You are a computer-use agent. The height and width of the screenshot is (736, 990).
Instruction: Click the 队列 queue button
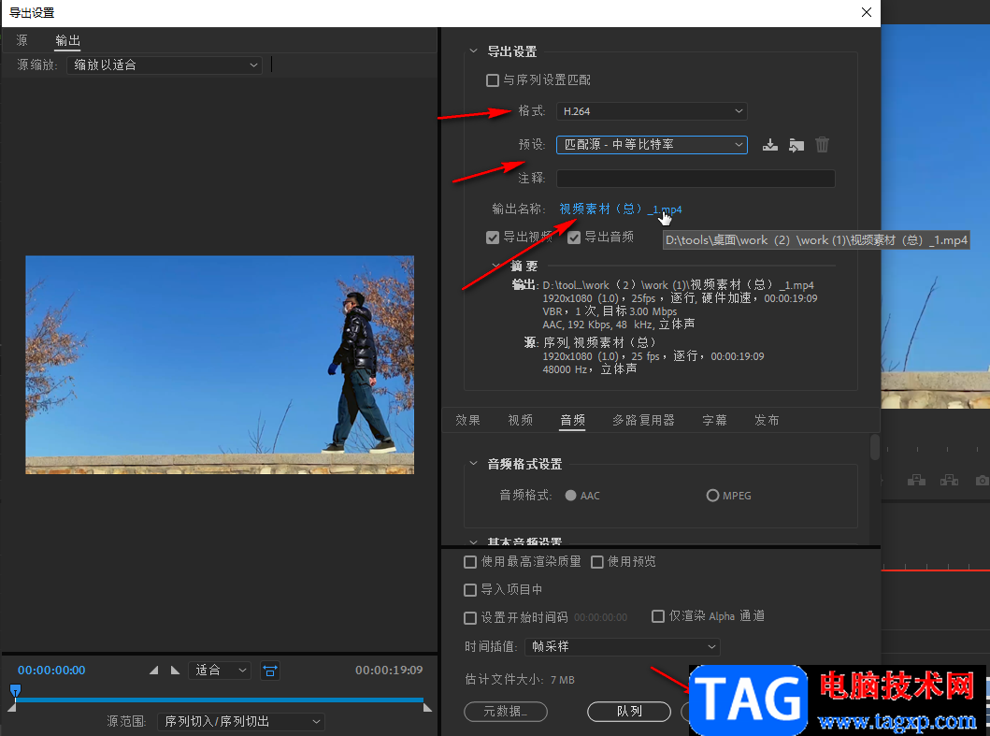click(x=629, y=712)
